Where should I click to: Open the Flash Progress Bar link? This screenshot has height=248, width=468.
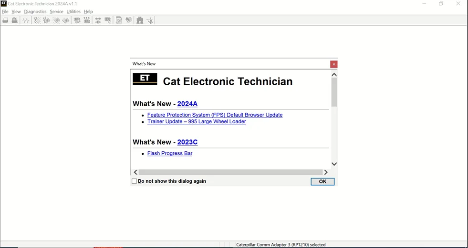[170, 153]
